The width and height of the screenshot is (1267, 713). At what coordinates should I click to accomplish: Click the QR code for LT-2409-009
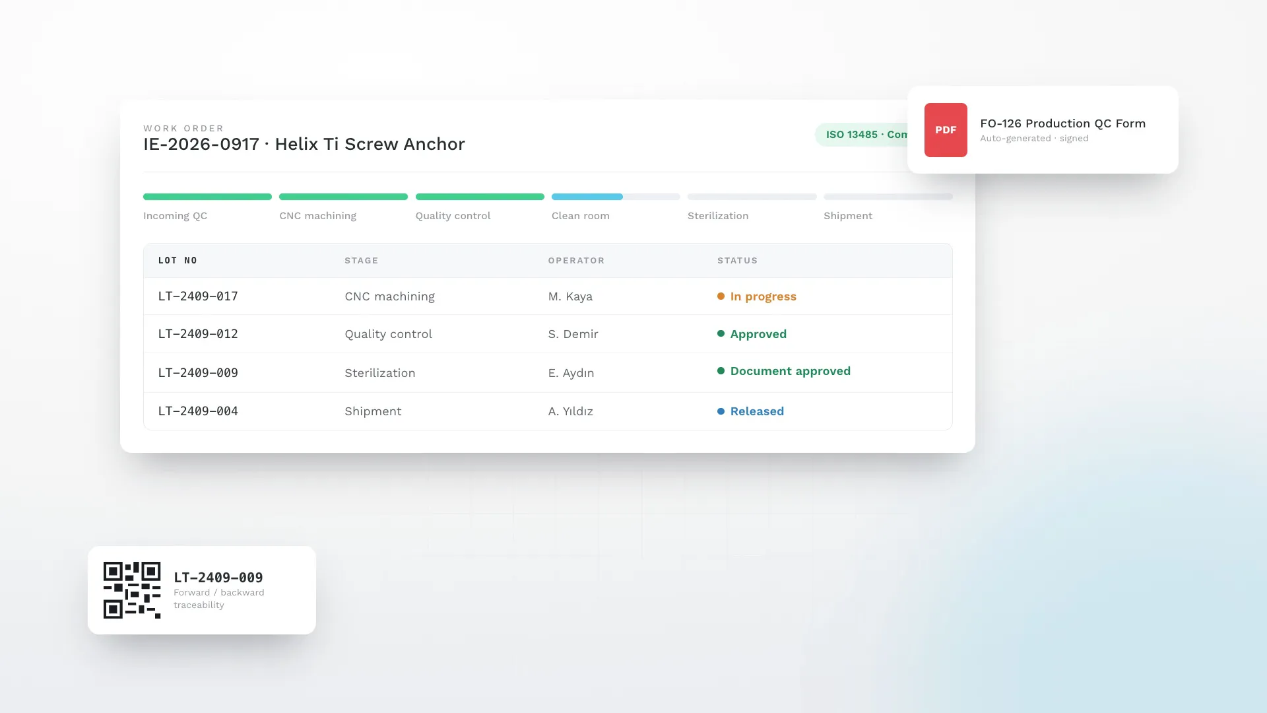click(132, 590)
